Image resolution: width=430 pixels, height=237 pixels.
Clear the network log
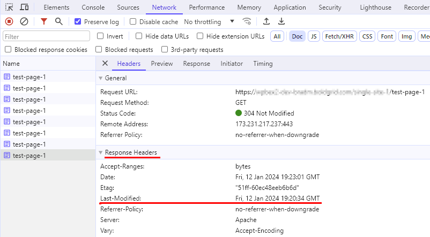coord(24,21)
